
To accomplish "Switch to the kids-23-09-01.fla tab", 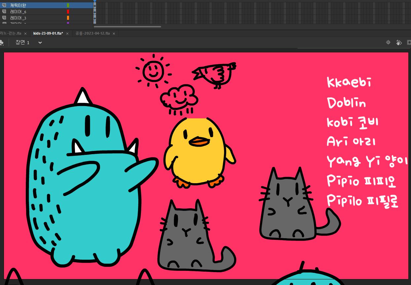I will point(48,34).
